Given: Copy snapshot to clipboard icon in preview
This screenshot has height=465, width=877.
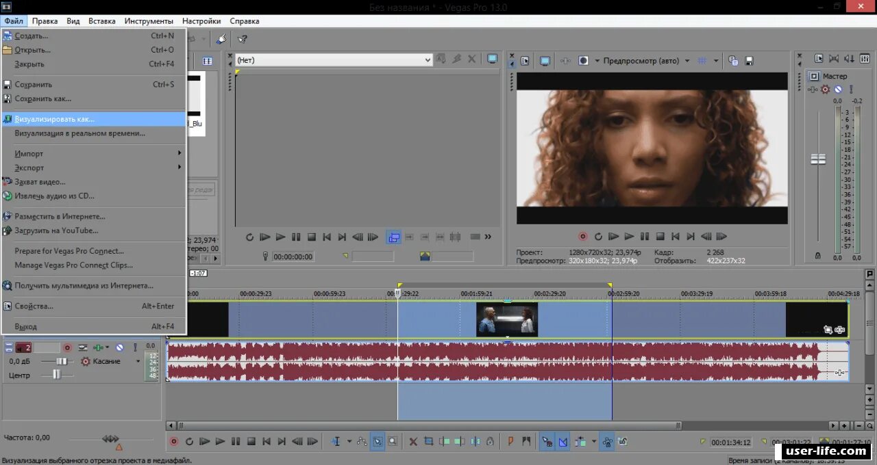Looking at the screenshot, I should (733, 61).
